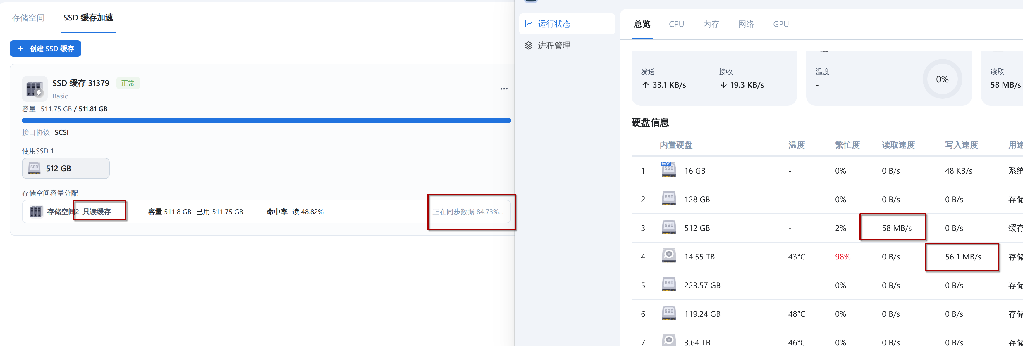The image size is (1023, 346).
Task: Click the SSD cache capacity progress bar
Action: [x=266, y=120]
